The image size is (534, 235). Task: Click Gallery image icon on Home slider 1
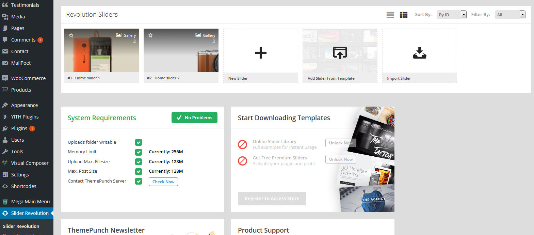119,35
